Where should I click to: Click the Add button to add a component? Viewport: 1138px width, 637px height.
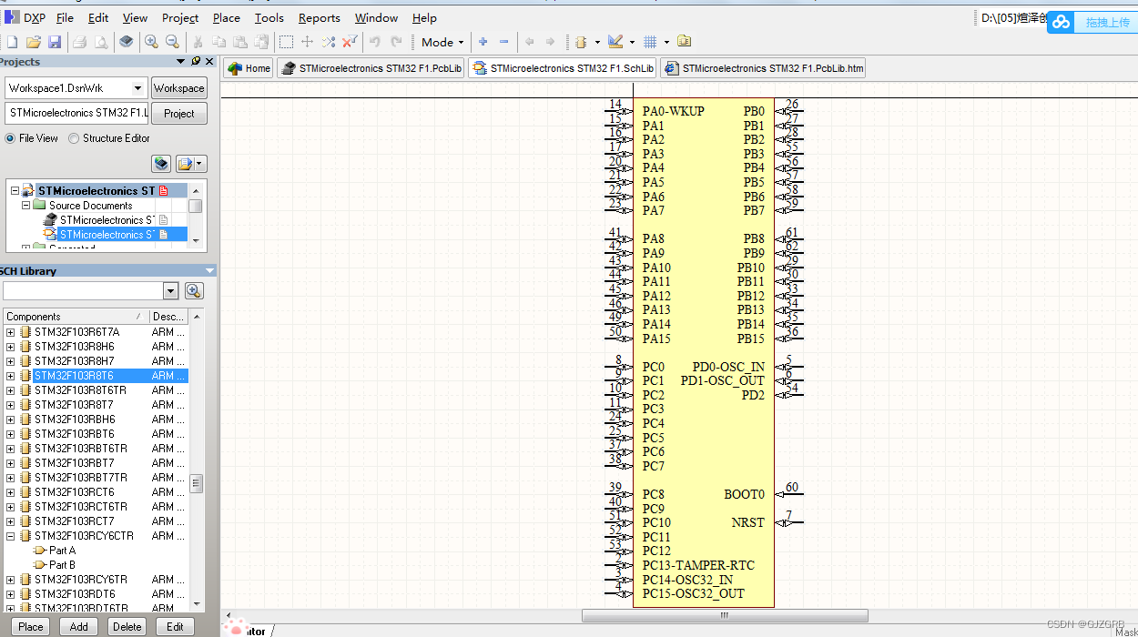78,626
